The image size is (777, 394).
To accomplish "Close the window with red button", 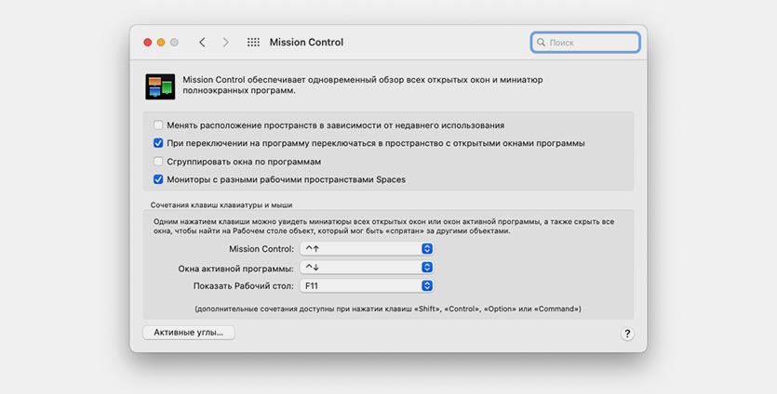I will [x=147, y=43].
